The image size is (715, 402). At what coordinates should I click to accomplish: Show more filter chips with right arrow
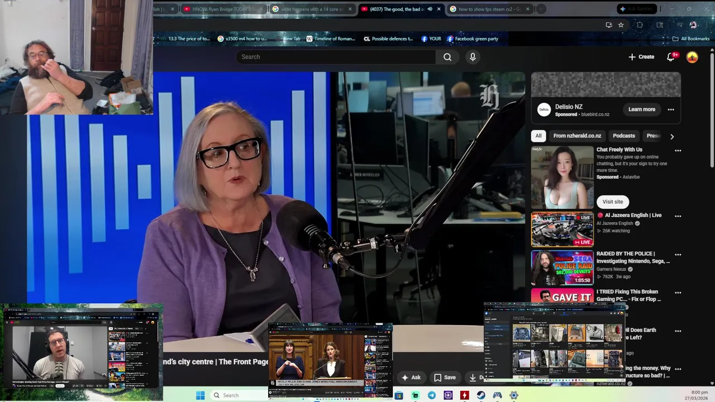(672, 136)
